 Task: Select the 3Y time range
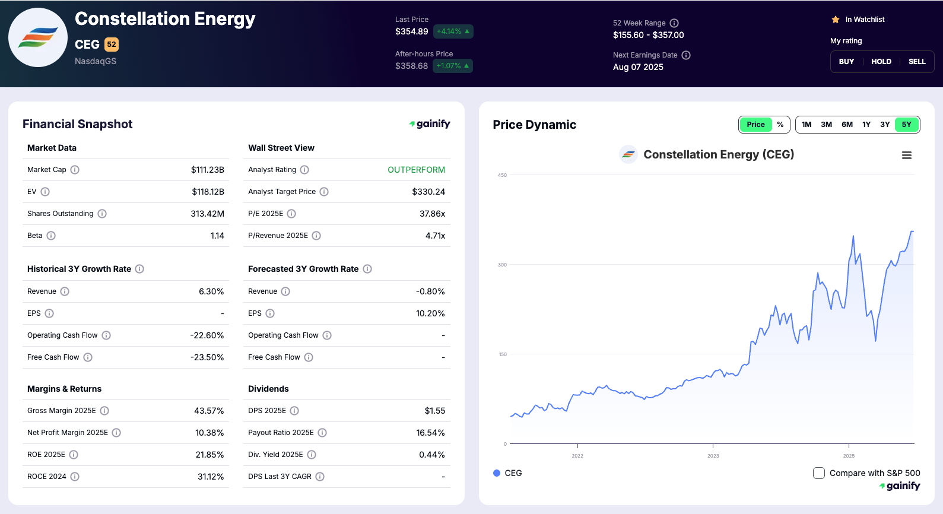coord(885,125)
